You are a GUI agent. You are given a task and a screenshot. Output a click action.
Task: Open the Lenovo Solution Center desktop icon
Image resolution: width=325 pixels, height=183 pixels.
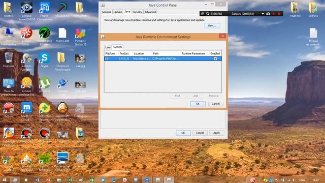(x=26, y=36)
